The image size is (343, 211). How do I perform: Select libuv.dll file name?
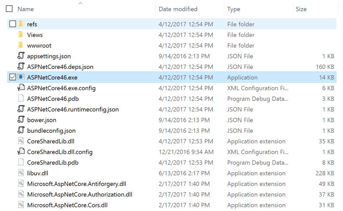(38, 173)
